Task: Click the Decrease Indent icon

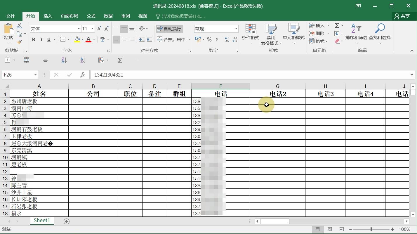Action: point(142,39)
